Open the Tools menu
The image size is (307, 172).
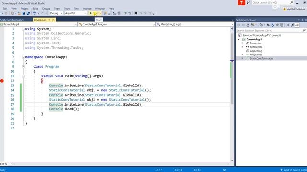click(x=67, y=9)
